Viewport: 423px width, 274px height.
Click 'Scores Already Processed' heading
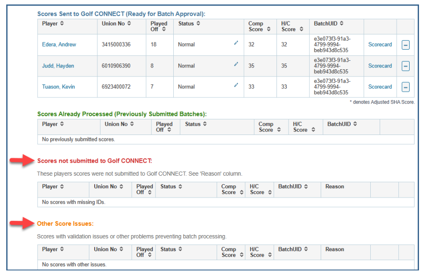pyautogui.click(x=122, y=114)
